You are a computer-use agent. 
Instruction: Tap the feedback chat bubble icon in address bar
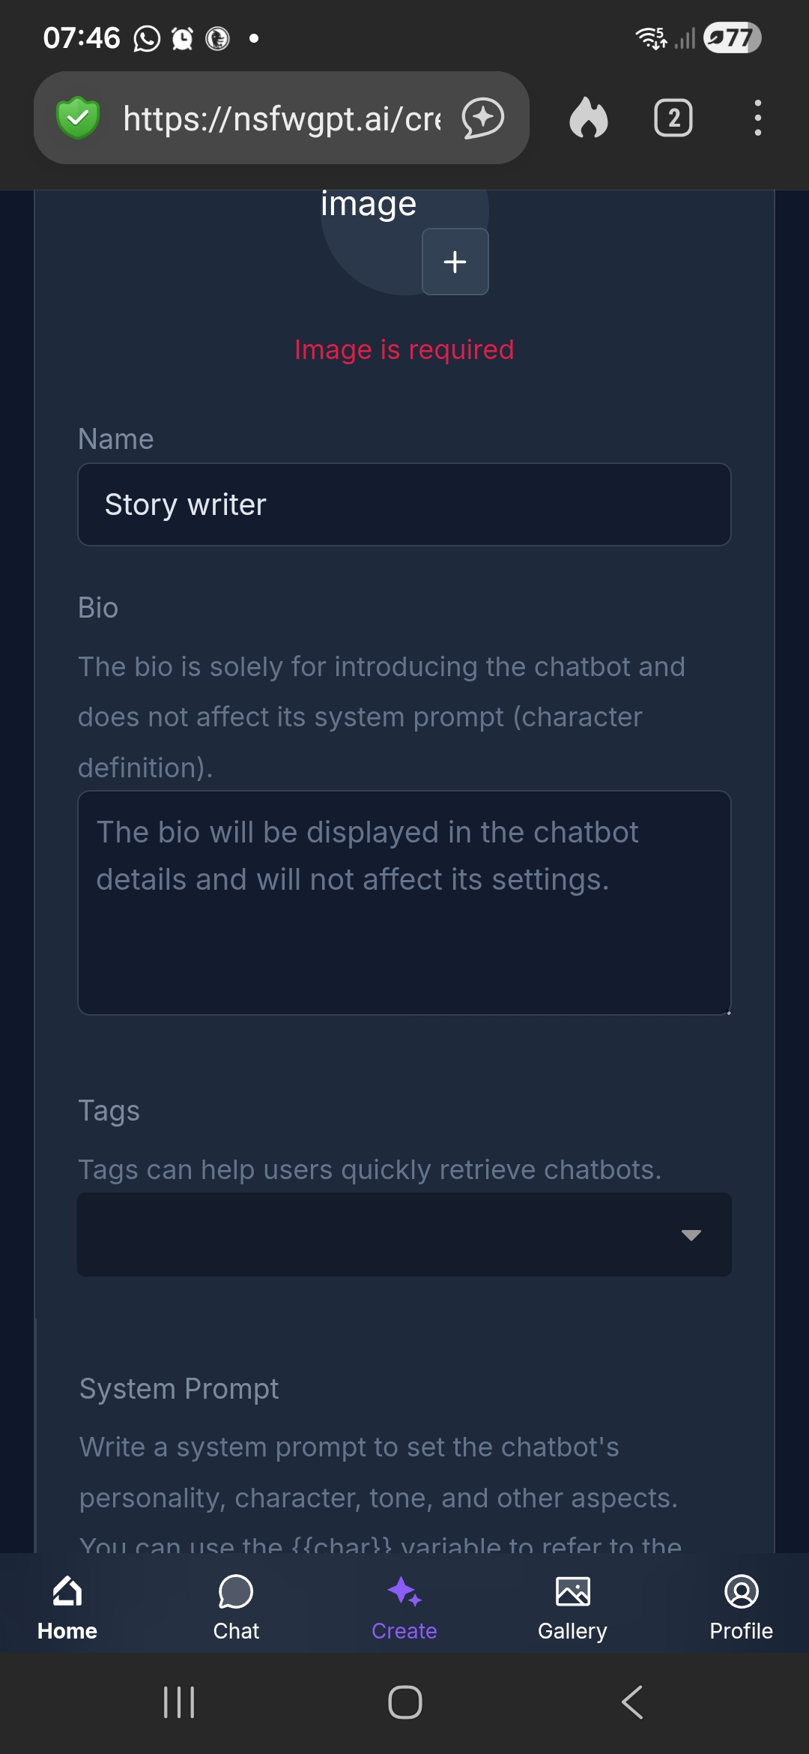click(x=482, y=118)
